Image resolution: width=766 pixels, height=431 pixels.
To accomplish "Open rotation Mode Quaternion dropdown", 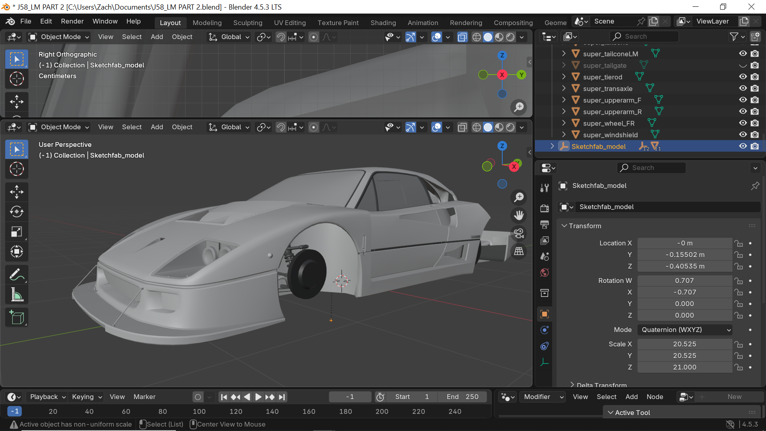I will (685, 330).
